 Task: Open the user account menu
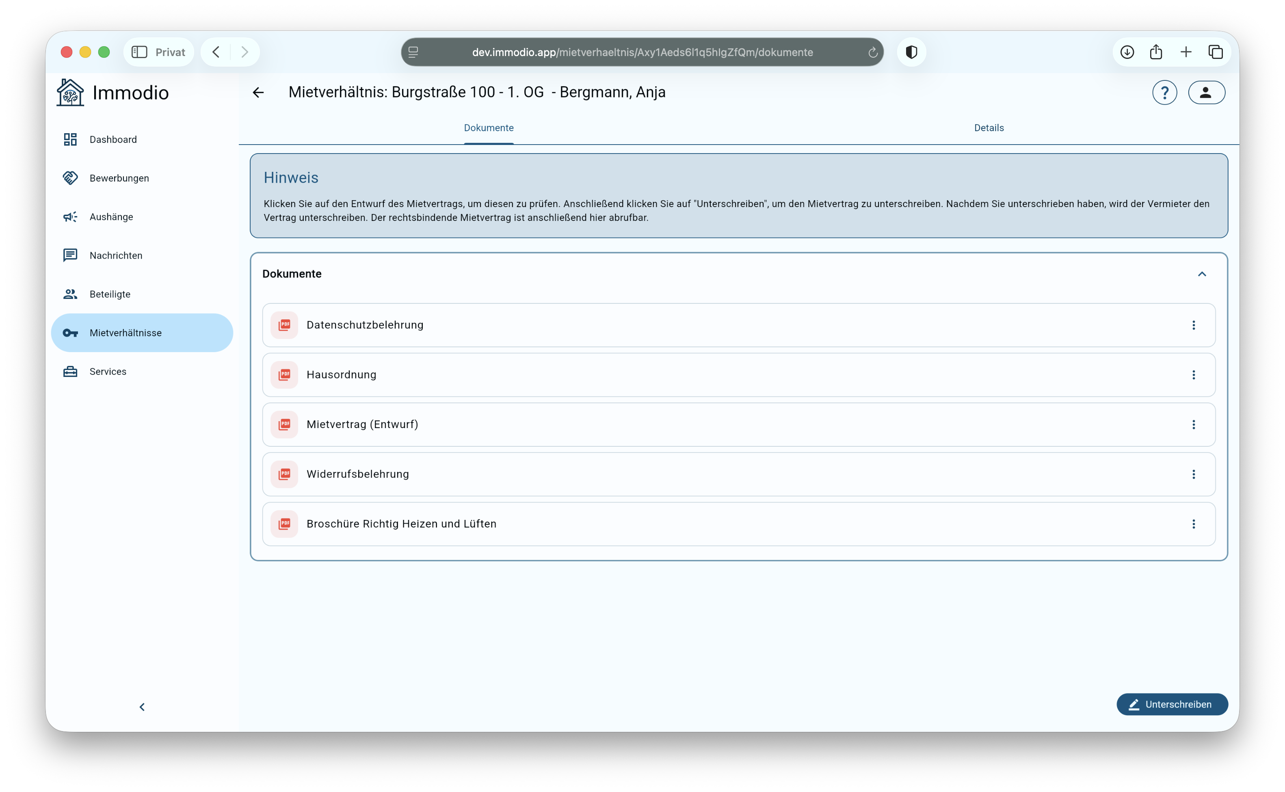pyautogui.click(x=1207, y=93)
